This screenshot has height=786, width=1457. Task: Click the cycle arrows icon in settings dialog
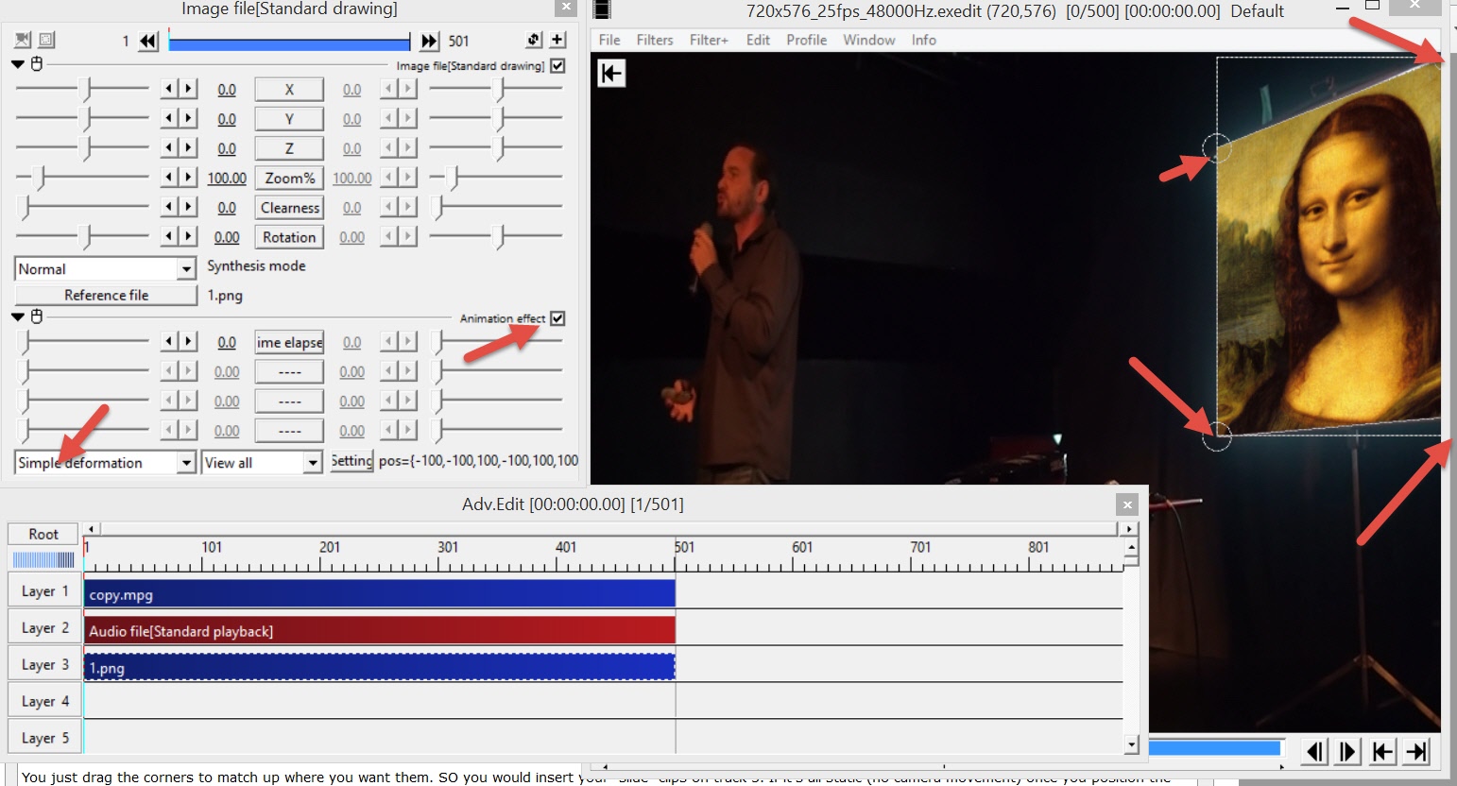(534, 40)
